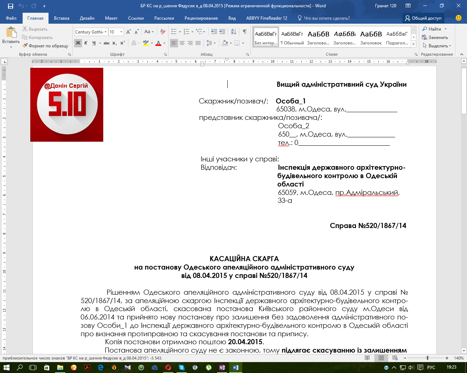Open the Файл menu
Image resolution: width=467 pixels, height=373 pixels.
11,18
